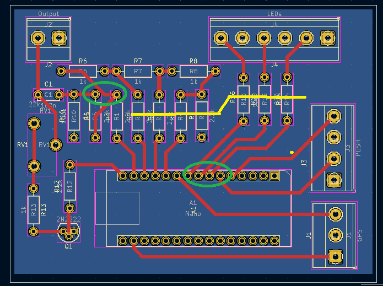
Task: Select the square pad of J3 PUSH connector
Action: (334, 180)
